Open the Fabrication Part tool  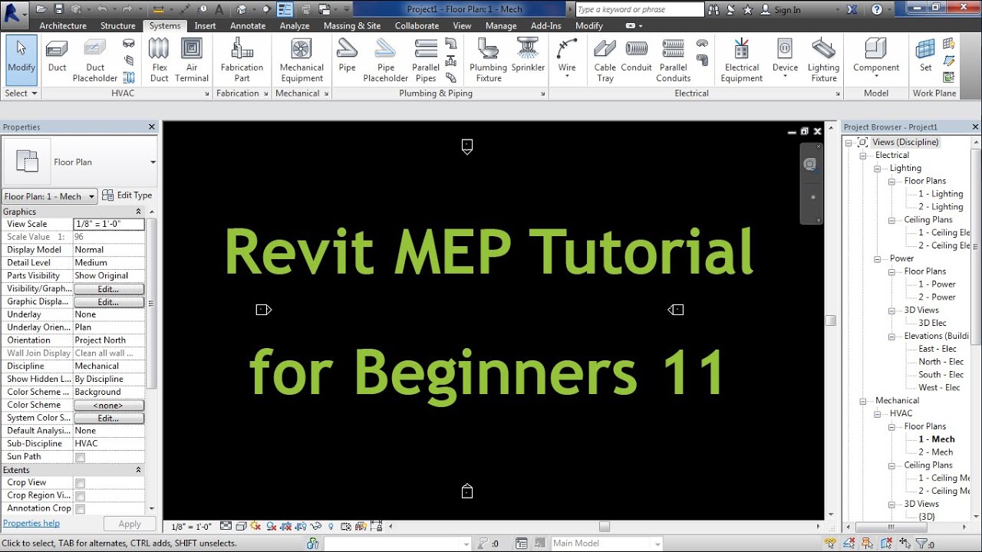click(242, 60)
